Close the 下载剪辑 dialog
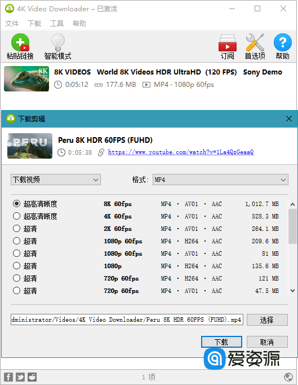 [289, 119]
